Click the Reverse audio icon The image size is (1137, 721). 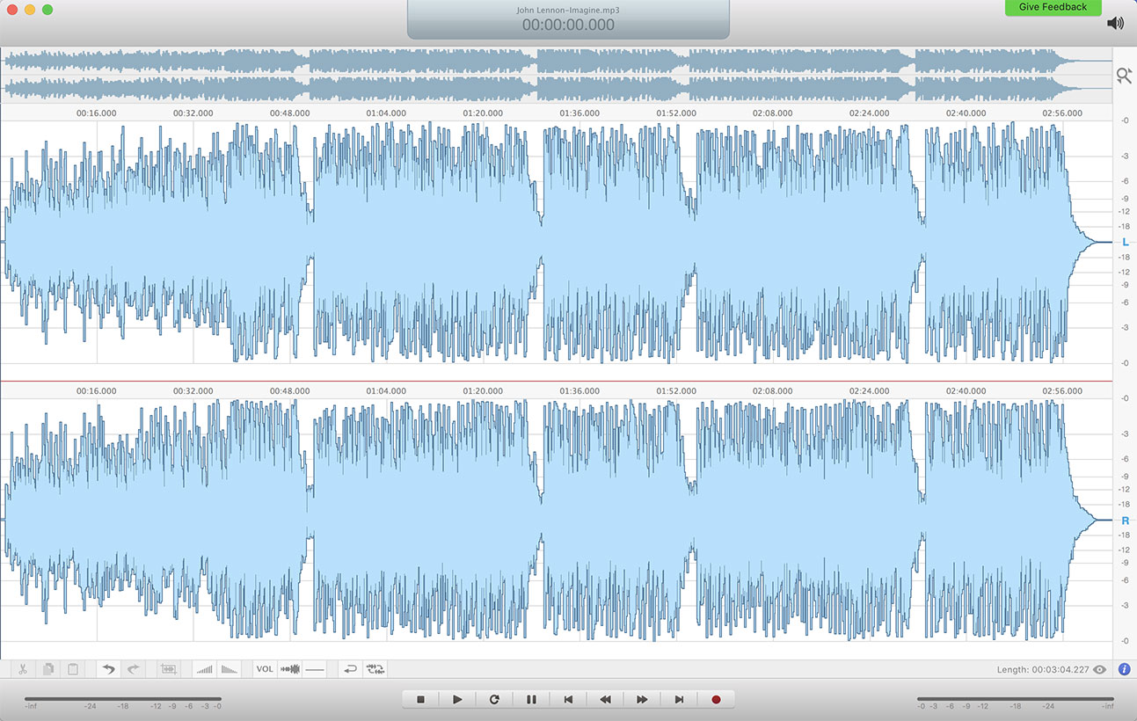(375, 669)
